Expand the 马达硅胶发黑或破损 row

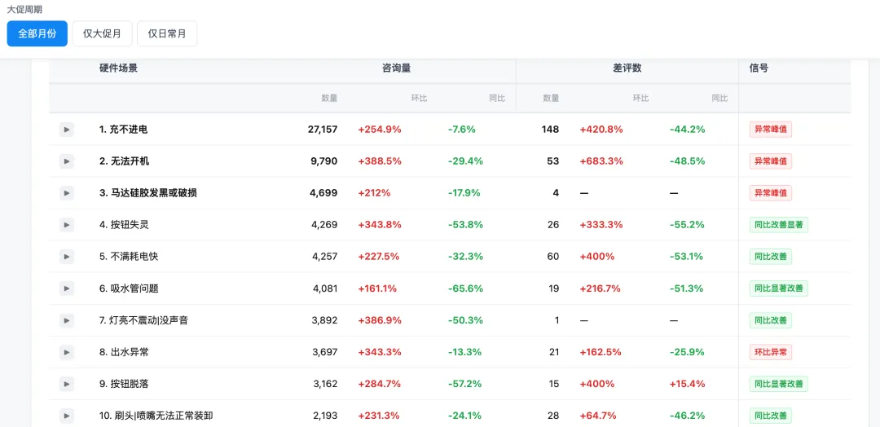(x=67, y=194)
